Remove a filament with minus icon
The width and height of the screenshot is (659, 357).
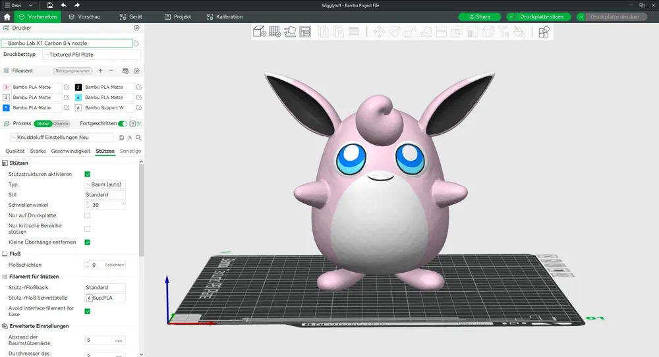(x=111, y=71)
